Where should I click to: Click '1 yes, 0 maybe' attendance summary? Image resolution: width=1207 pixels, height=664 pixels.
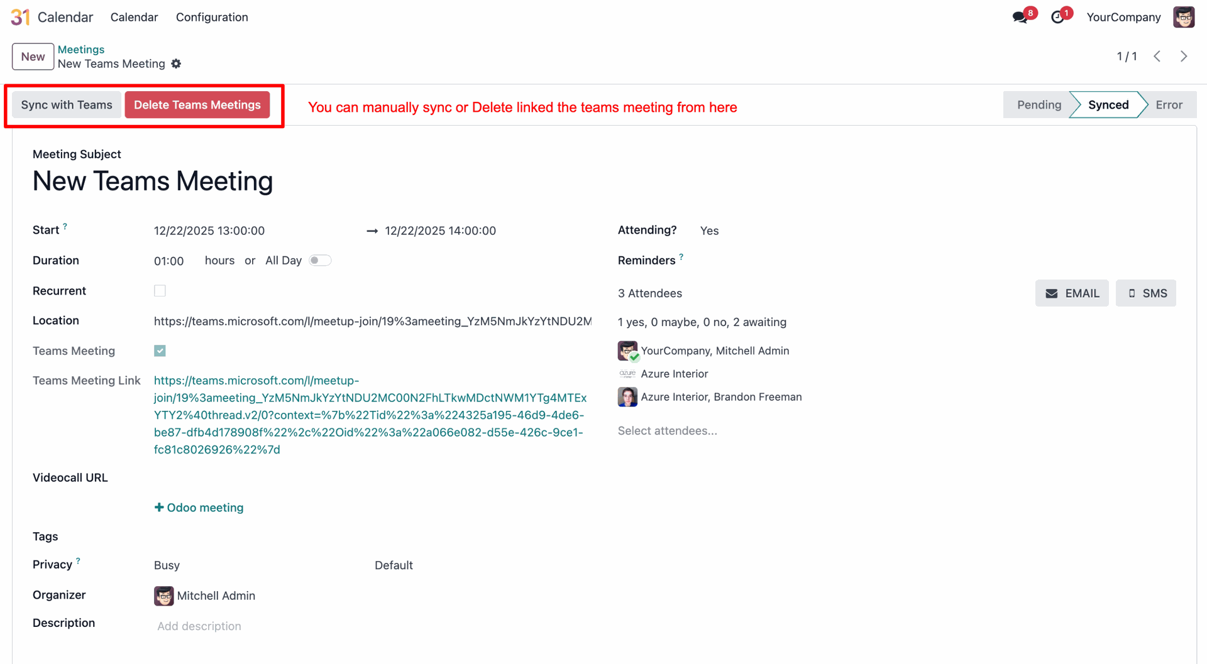click(702, 322)
